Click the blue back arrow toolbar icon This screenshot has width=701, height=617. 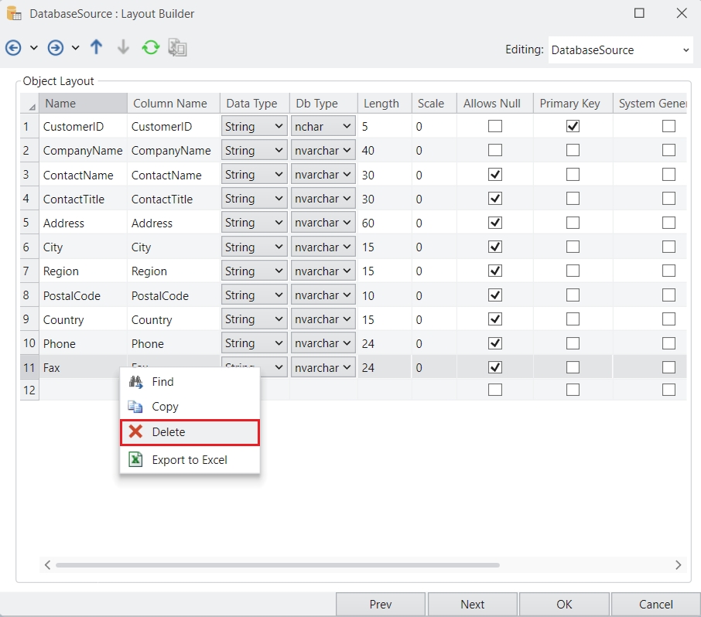tap(13, 48)
